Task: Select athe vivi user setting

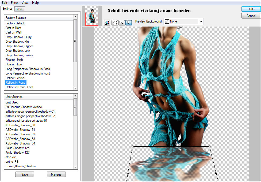Action: pos(11,157)
